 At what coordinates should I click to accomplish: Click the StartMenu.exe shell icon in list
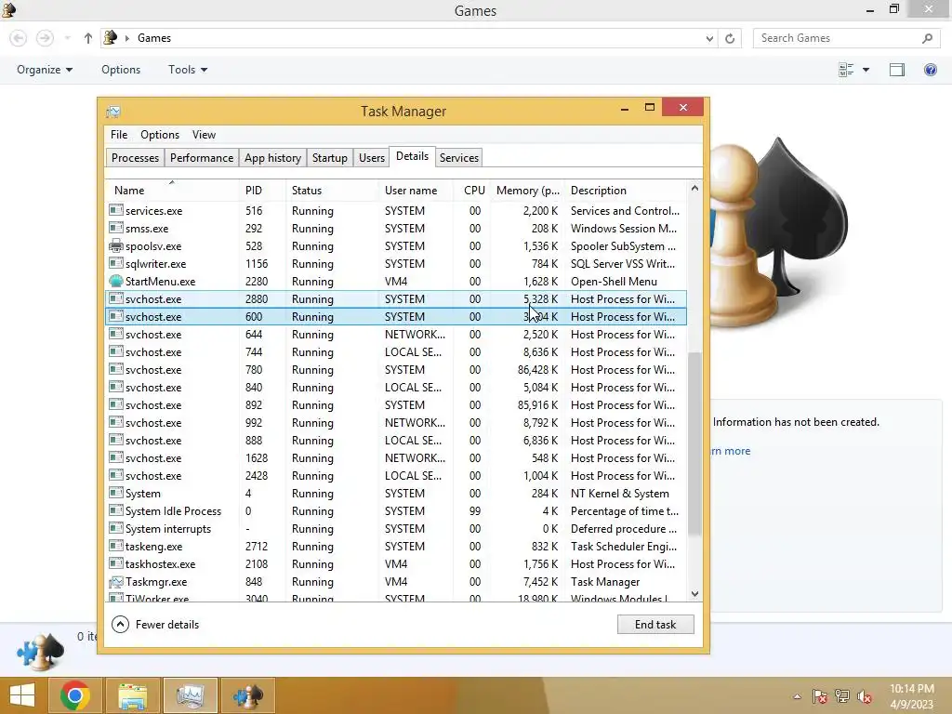click(x=115, y=281)
